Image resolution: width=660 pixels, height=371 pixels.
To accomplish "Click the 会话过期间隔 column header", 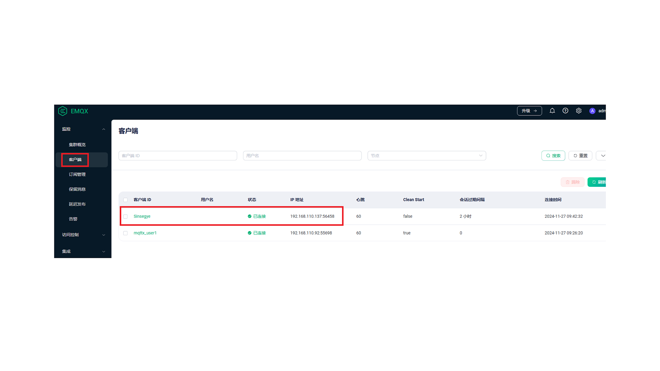I will pyautogui.click(x=472, y=200).
